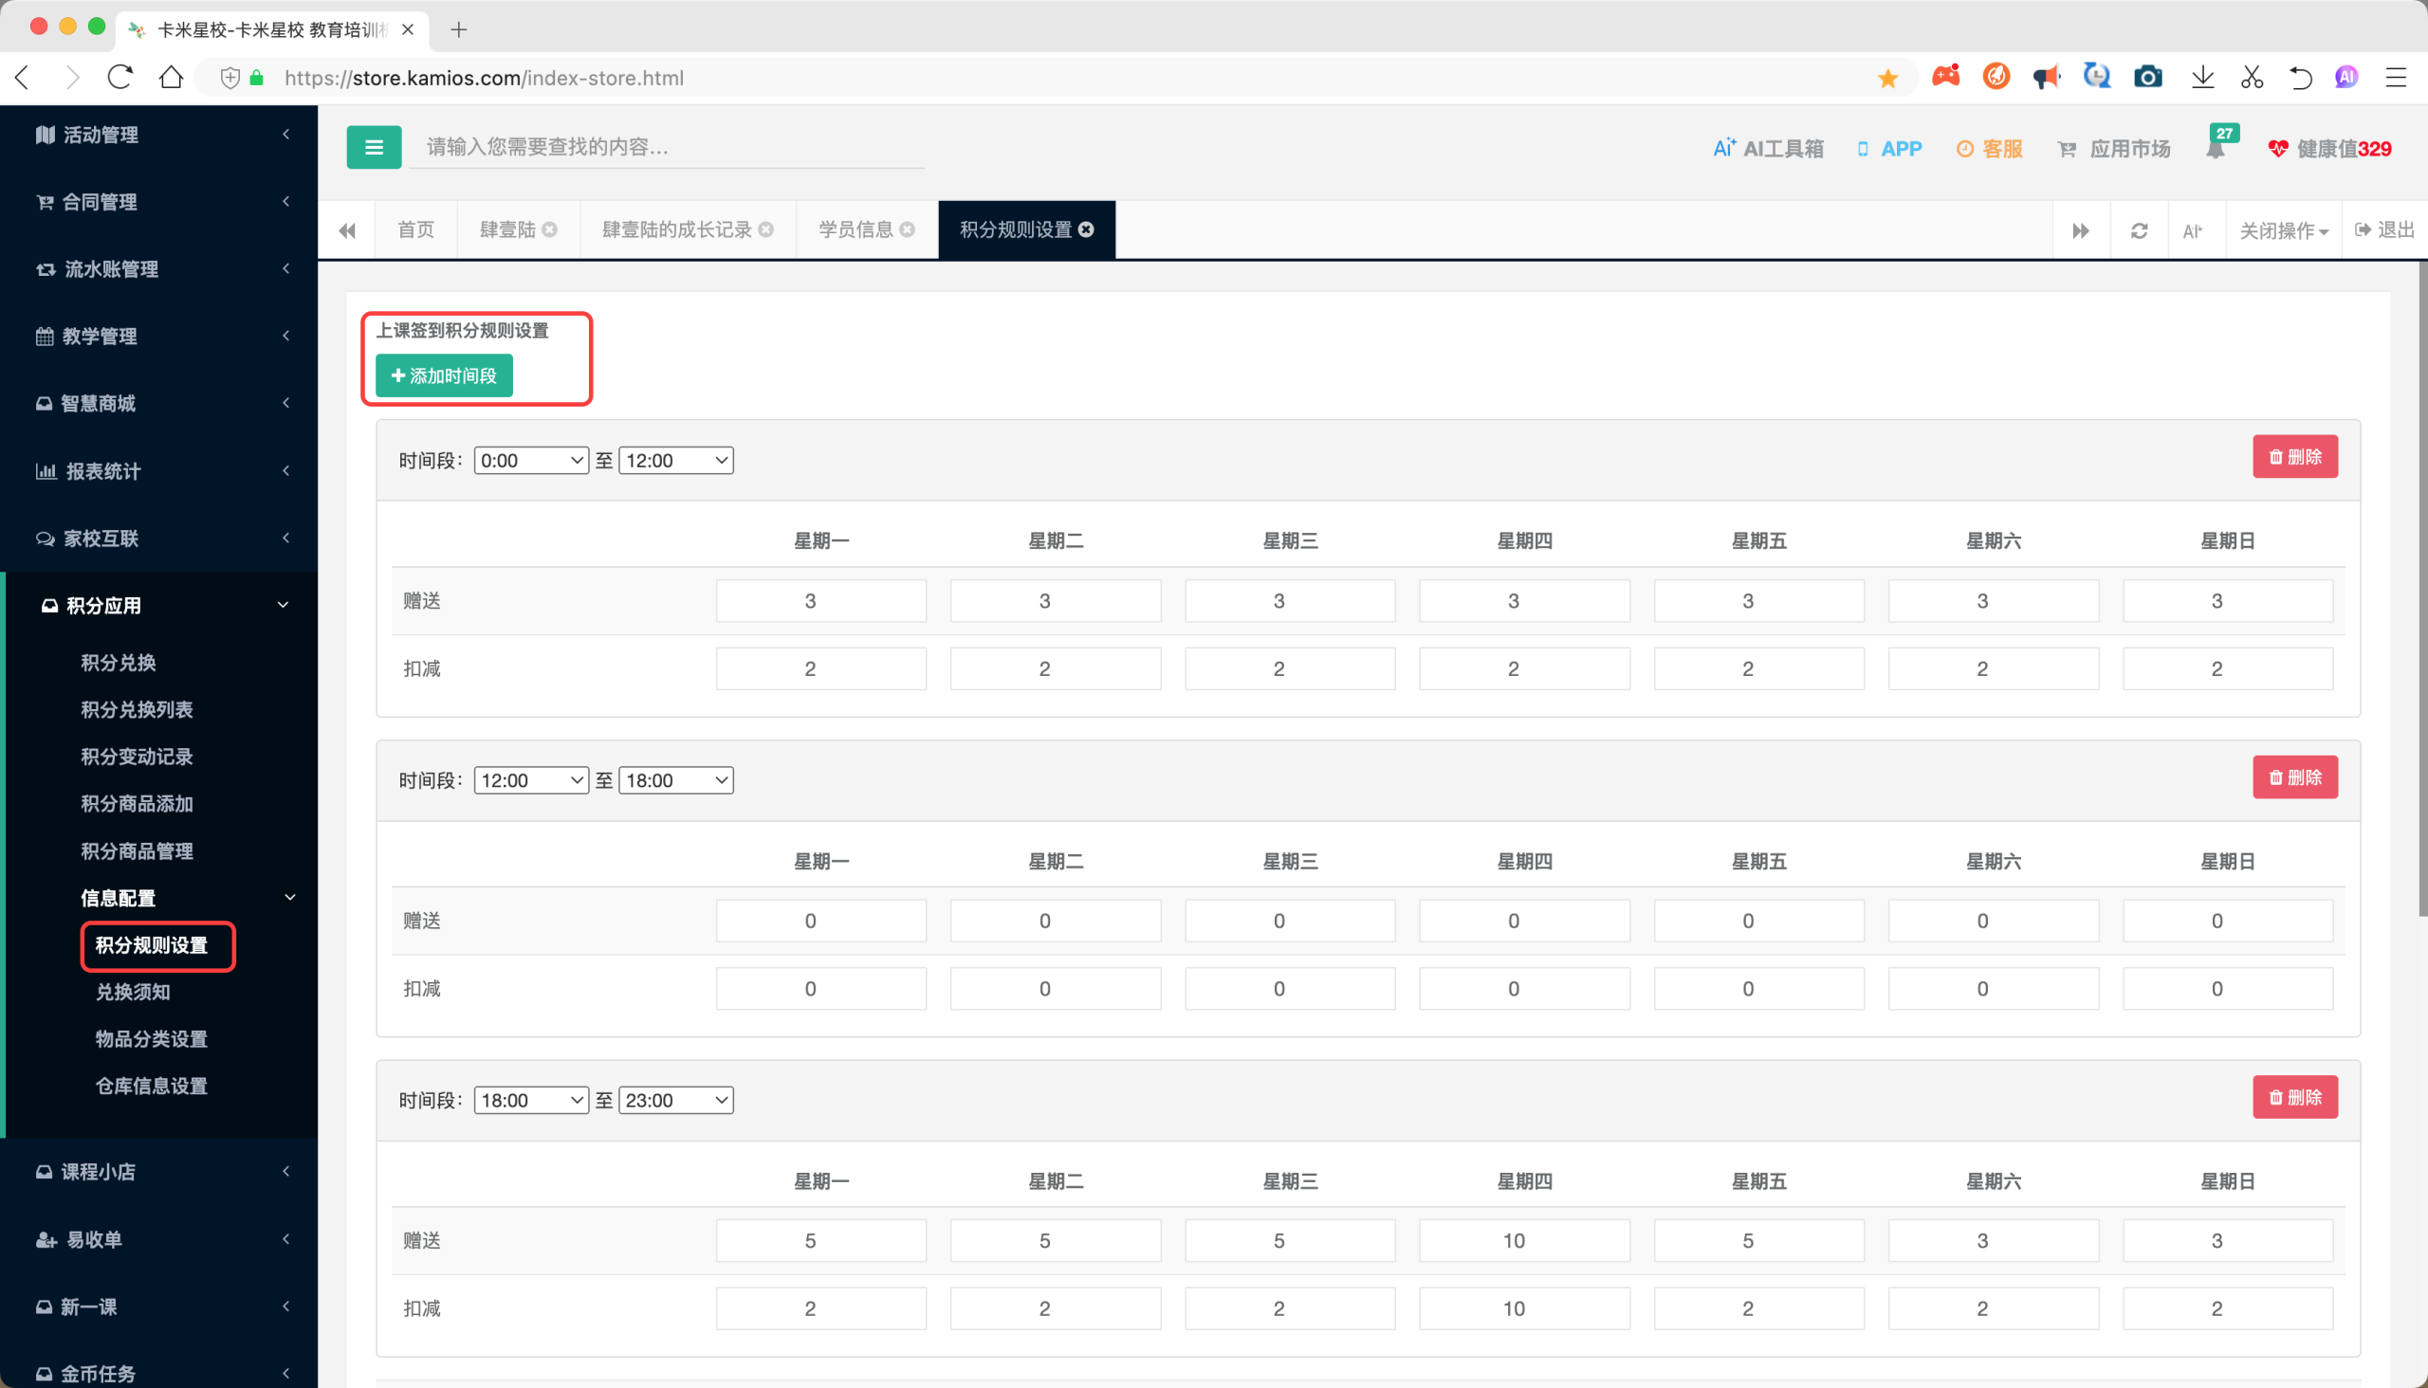2428x1388 pixels.
Task: Close the 肆壹陆的成长记录 tab
Action: [x=765, y=229]
